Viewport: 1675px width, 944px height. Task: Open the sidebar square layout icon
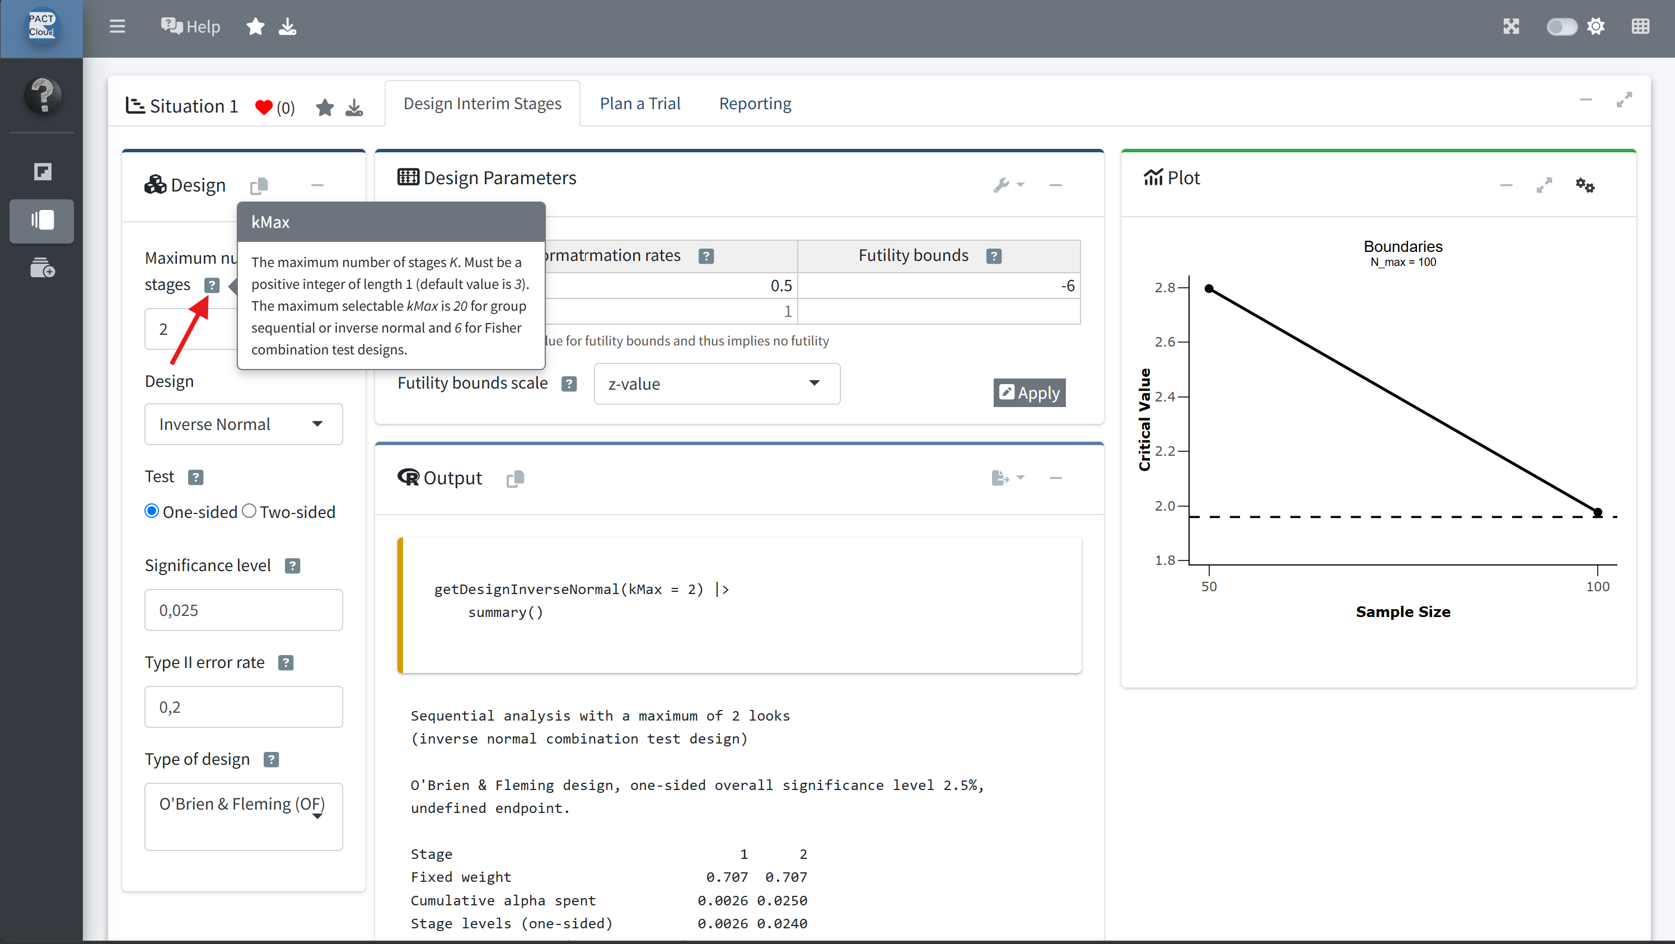point(42,172)
